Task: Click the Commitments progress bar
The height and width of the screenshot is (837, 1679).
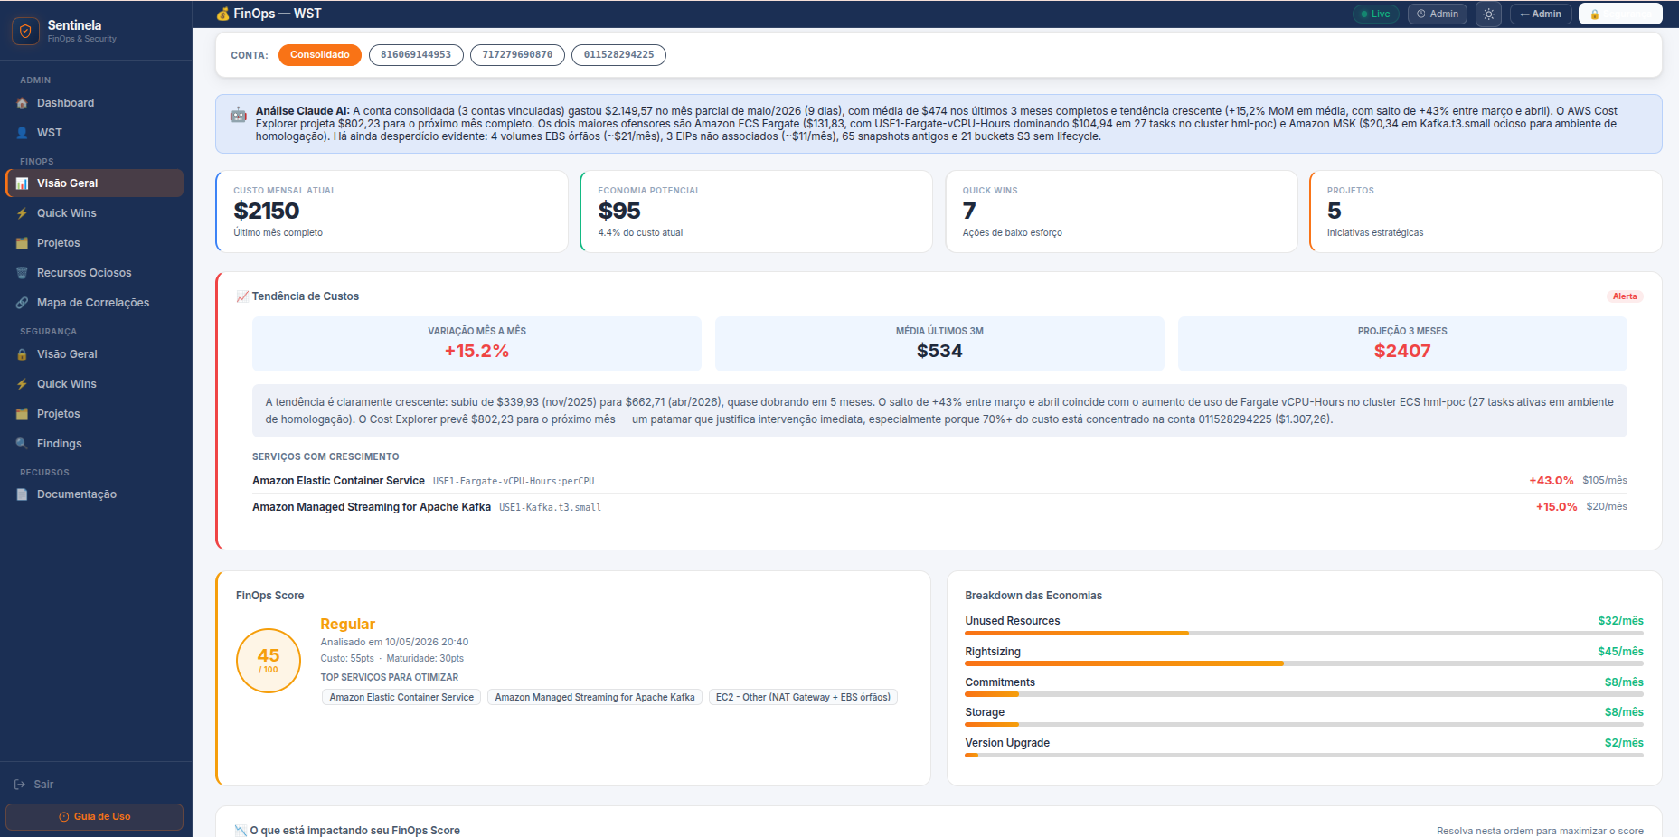Action: [1304, 695]
